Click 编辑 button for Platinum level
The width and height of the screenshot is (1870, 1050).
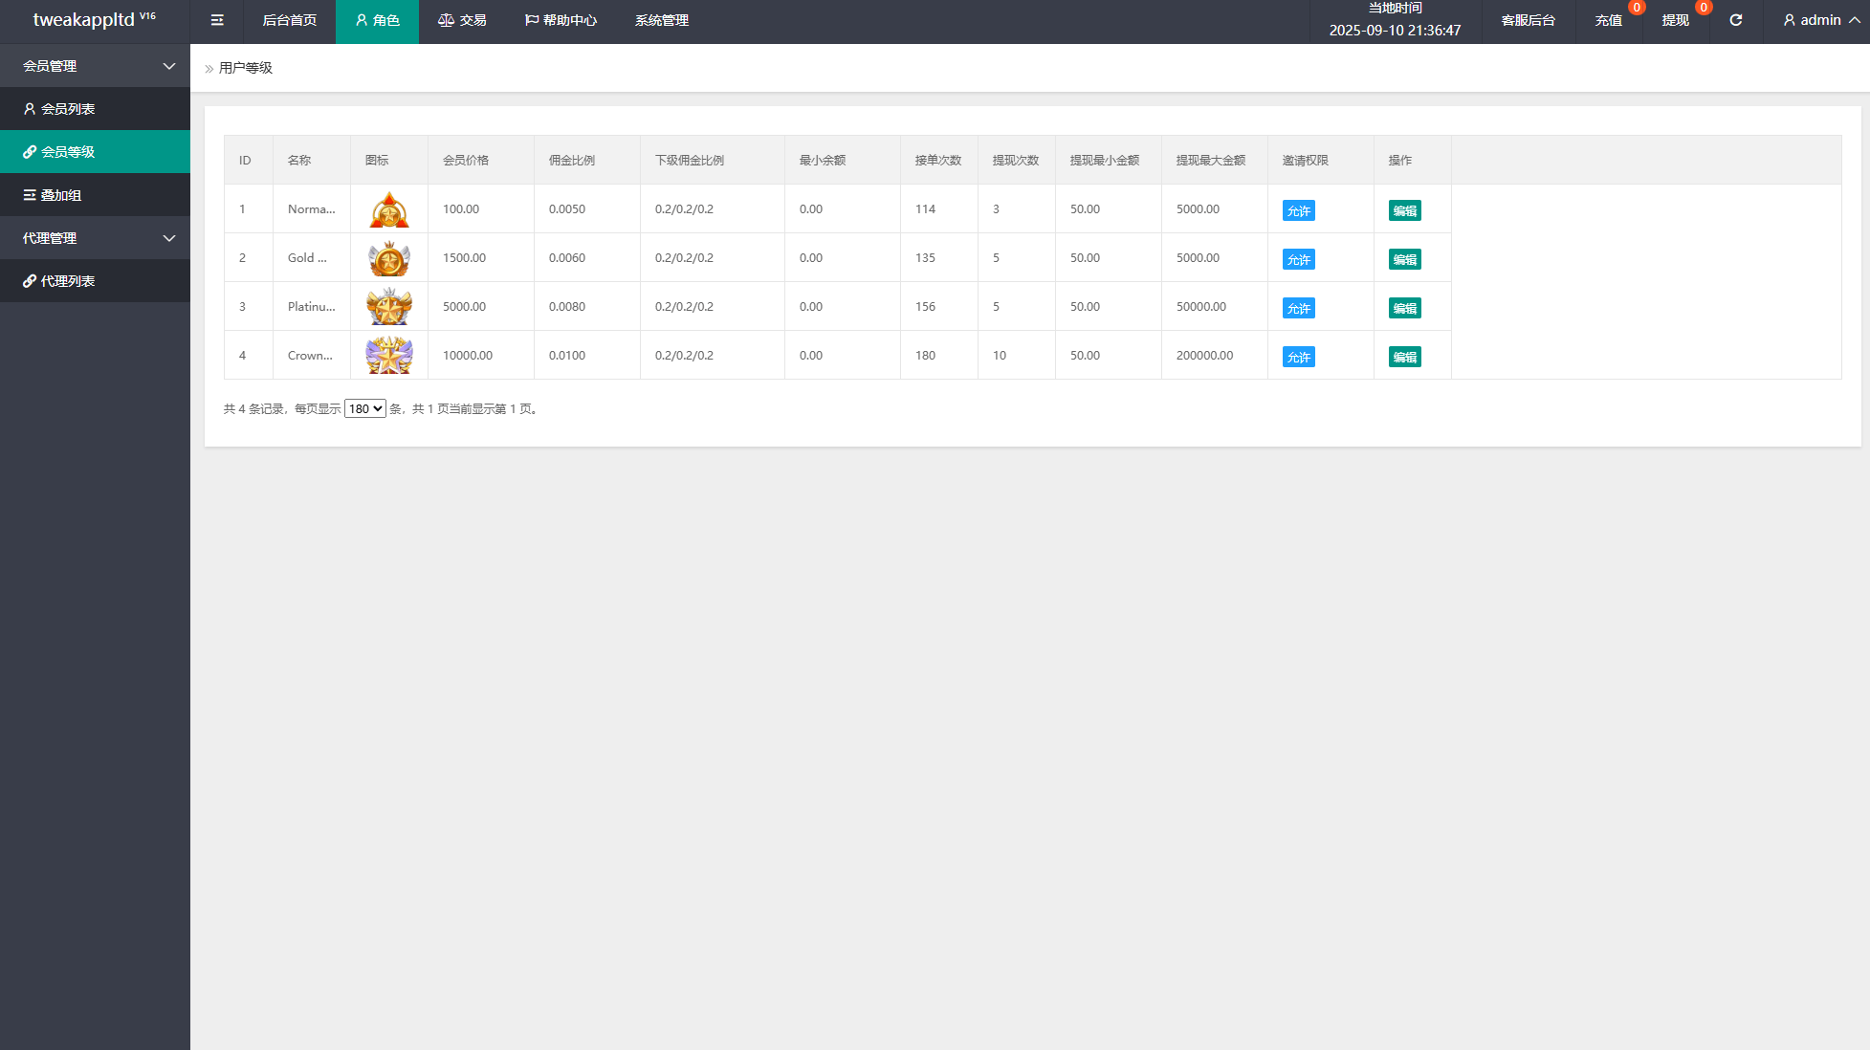[x=1404, y=308]
